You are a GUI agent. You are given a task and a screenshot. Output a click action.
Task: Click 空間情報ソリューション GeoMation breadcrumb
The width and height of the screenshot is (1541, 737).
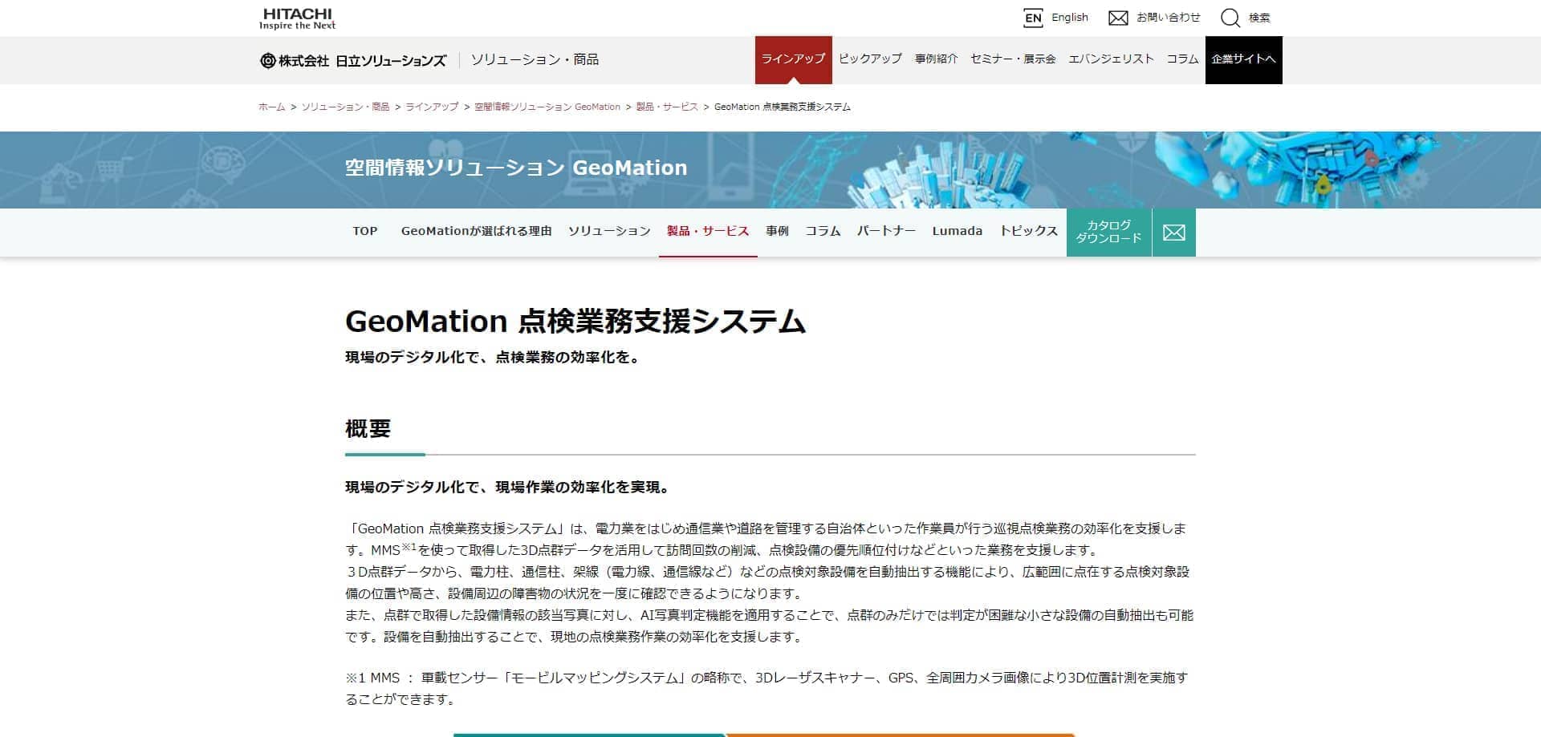tap(547, 107)
